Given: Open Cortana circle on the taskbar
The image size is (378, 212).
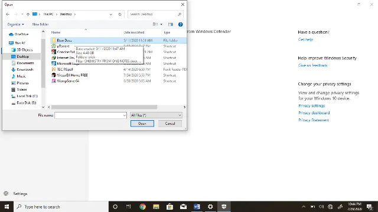Looking at the screenshot, I should coord(115,207).
